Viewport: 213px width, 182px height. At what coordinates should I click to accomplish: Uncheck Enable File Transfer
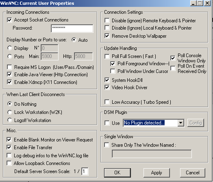9,147
